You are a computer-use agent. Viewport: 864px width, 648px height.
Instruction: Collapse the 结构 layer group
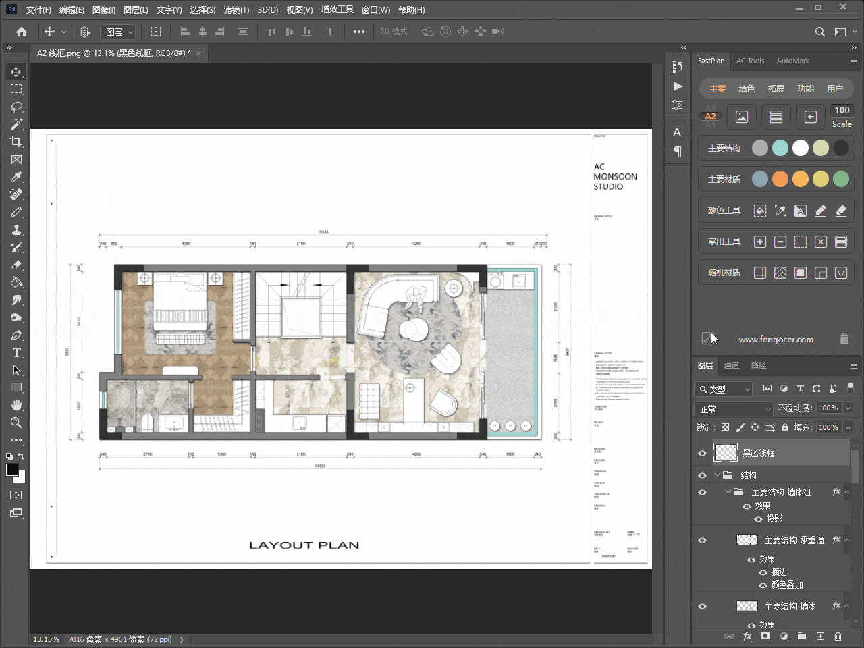(x=717, y=475)
